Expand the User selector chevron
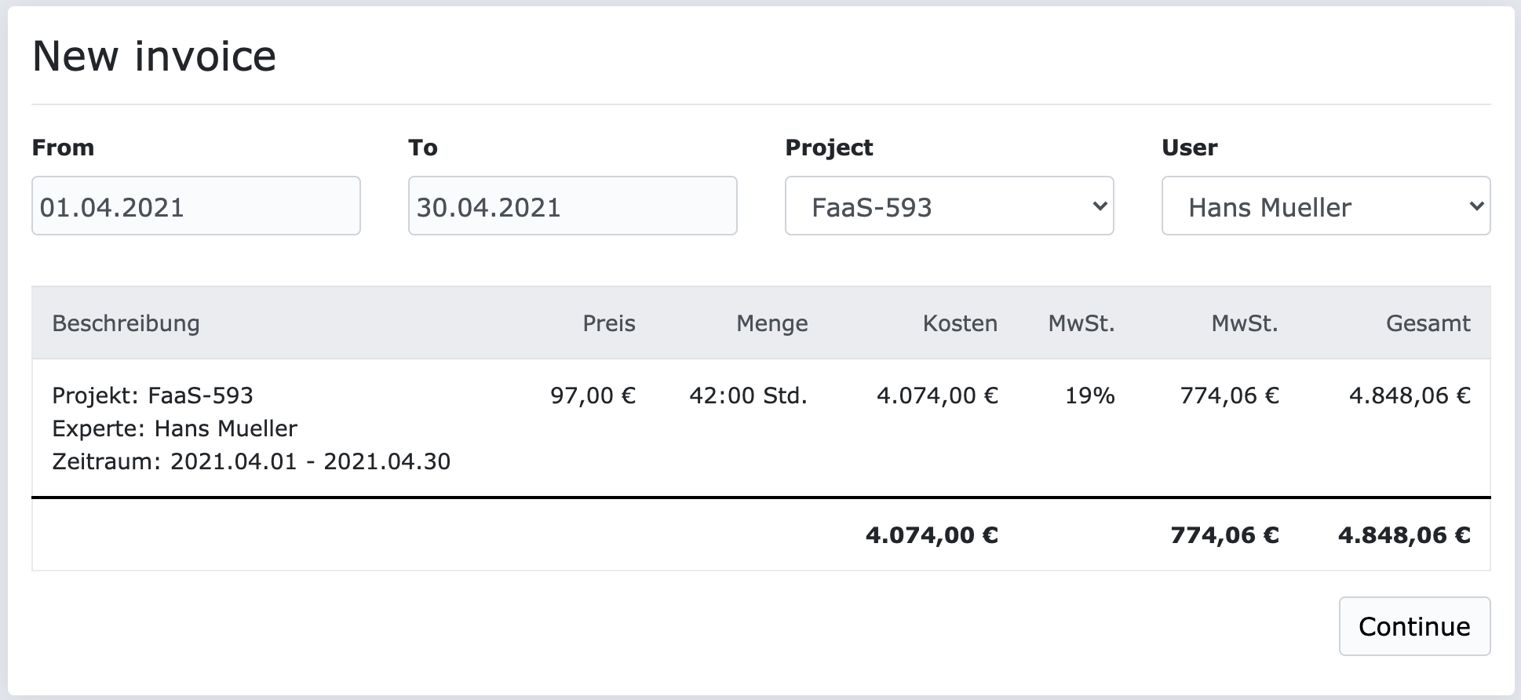Image resolution: width=1521 pixels, height=700 pixels. pos(1475,206)
